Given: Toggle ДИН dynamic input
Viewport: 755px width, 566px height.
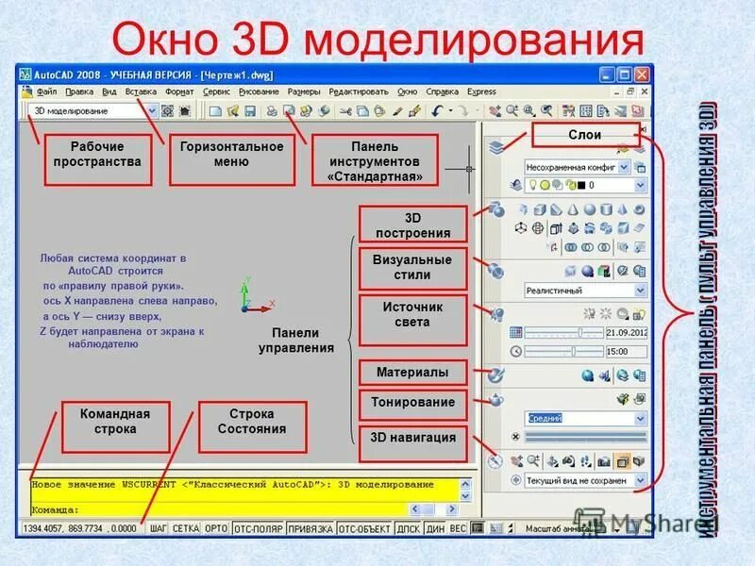Looking at the screenshot, I should click(435, 528).
